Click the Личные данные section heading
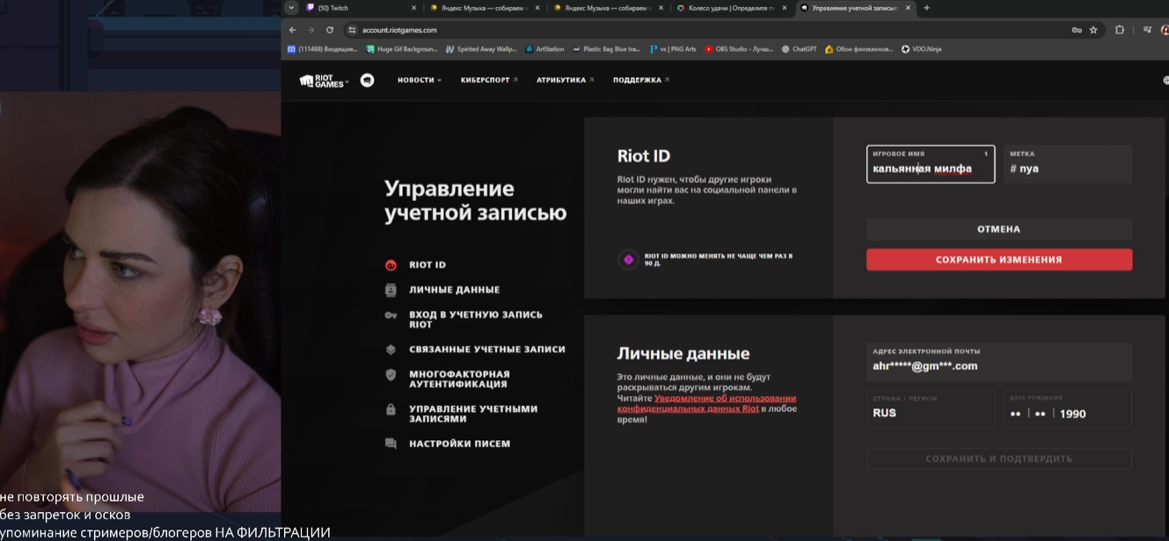 click(683, 354)
